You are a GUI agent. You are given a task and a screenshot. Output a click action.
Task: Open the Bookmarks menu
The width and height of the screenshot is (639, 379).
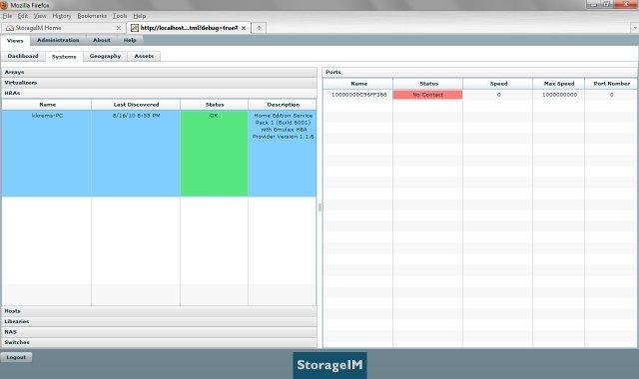pos(92,16)
